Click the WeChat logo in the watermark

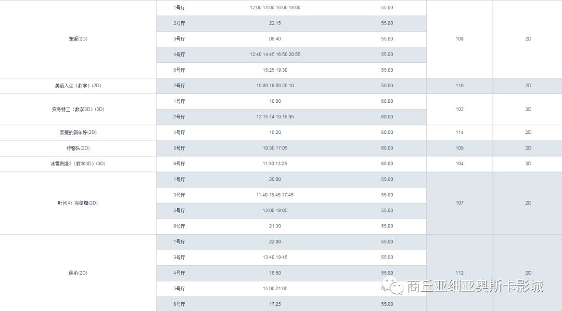click(x=392, y=286)
